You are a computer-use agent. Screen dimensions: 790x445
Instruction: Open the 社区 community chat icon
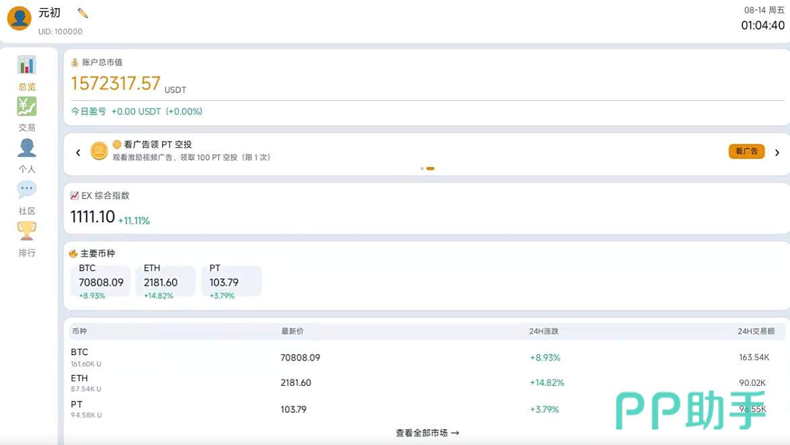[27, 189]
